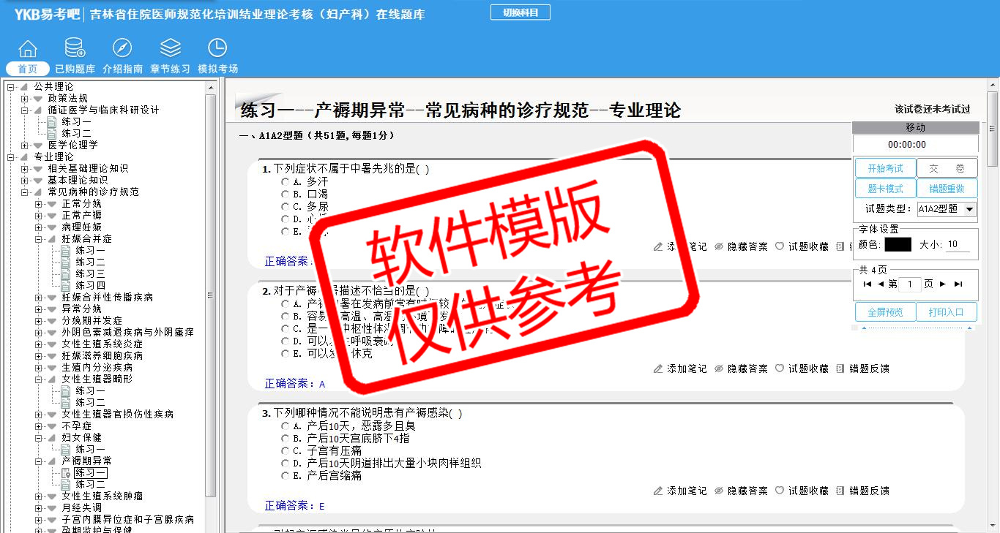Select option A 多汗 for question 1
This screenshot has height=533, width=1000.
click(286, 181)
